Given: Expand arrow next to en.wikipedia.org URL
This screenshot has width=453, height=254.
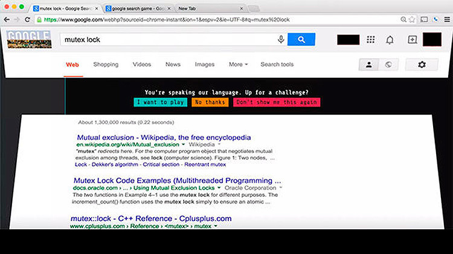Looking at the screenshot, I should click(183, 144).
